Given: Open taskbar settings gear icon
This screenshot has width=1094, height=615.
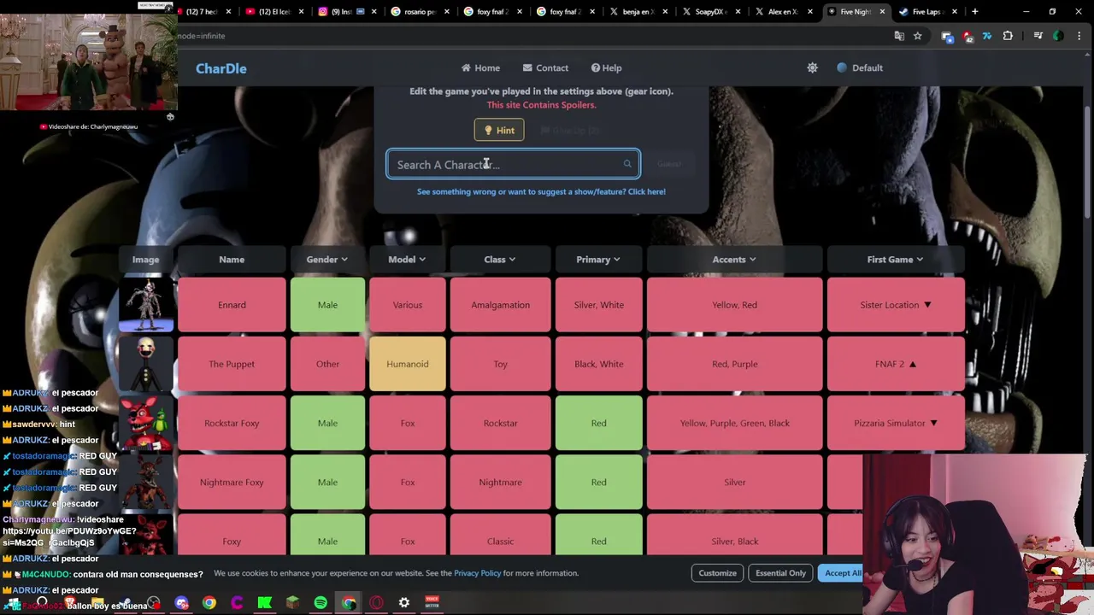Looking at the screenshot, I should [404, 603].
